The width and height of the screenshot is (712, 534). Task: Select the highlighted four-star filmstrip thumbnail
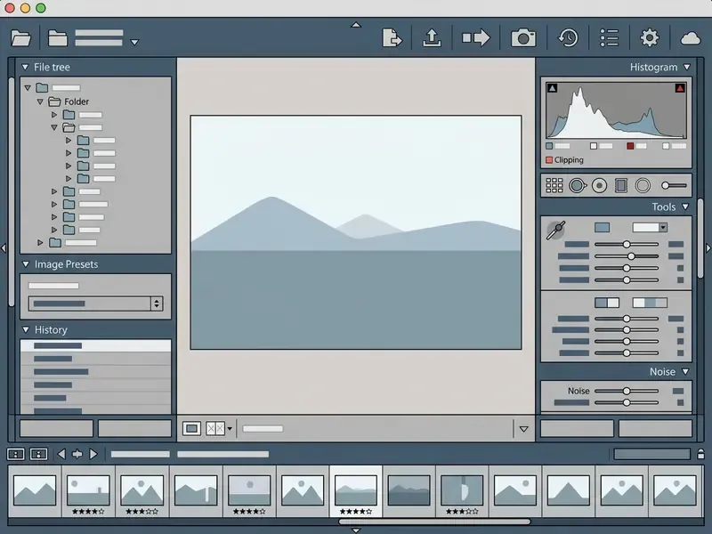[355, 491]
